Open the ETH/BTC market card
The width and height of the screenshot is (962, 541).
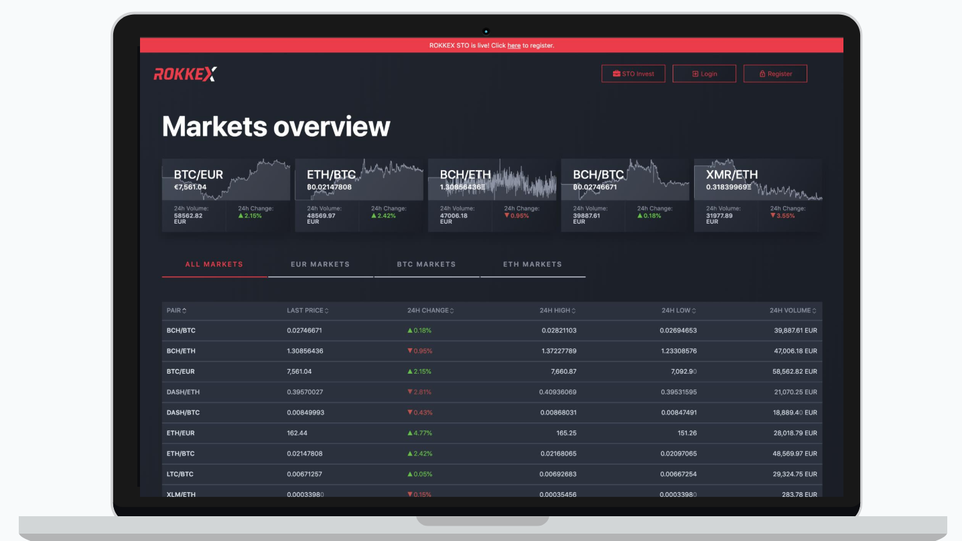[359, 196]
